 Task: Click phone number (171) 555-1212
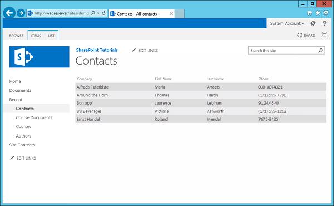coord(272,111)
